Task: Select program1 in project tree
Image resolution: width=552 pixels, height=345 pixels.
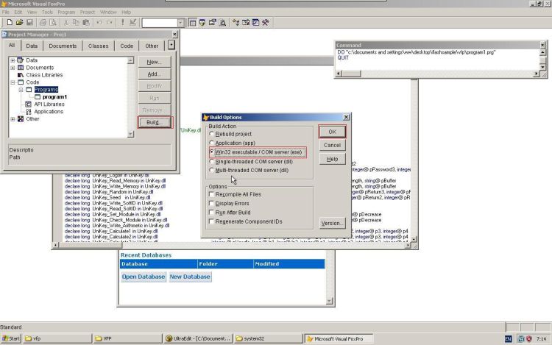Action: pos(54,97)
